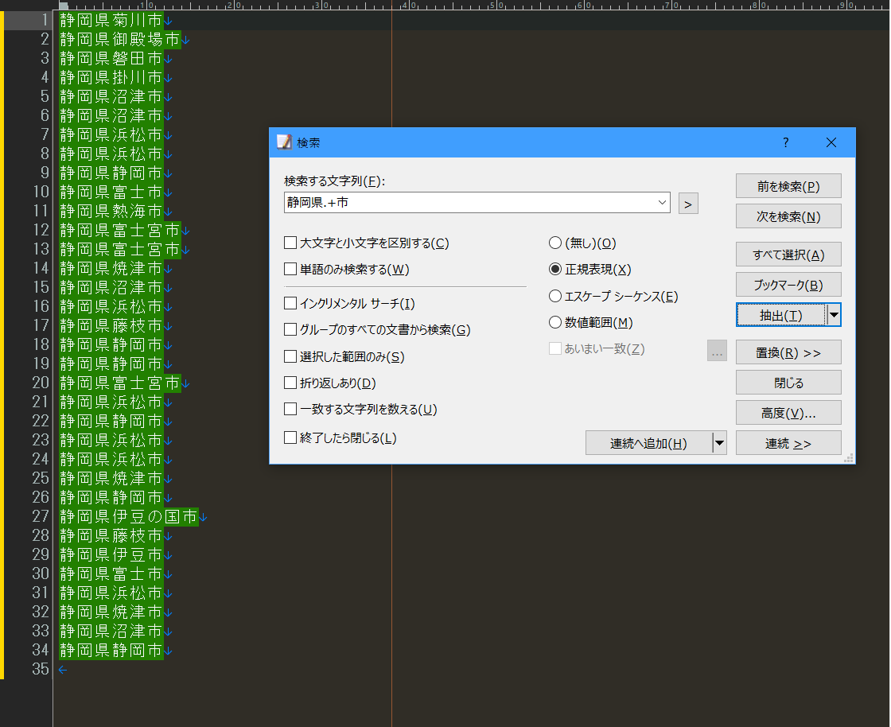
Task: Click line 17 text 静岡県藤枝市
Action: [x=111, y=325]
